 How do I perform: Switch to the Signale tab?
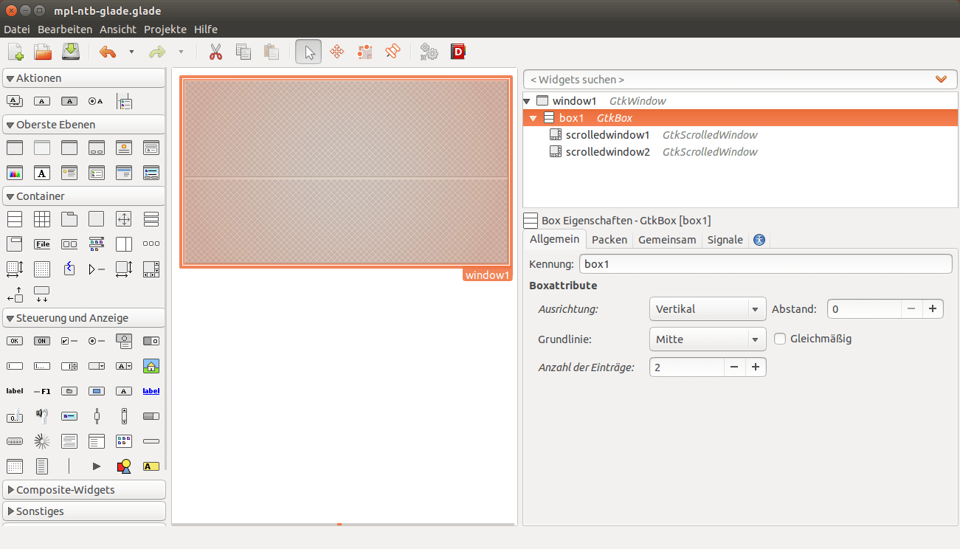point(725,239)
